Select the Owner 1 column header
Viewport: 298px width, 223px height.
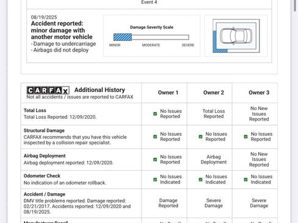point(168,93)
